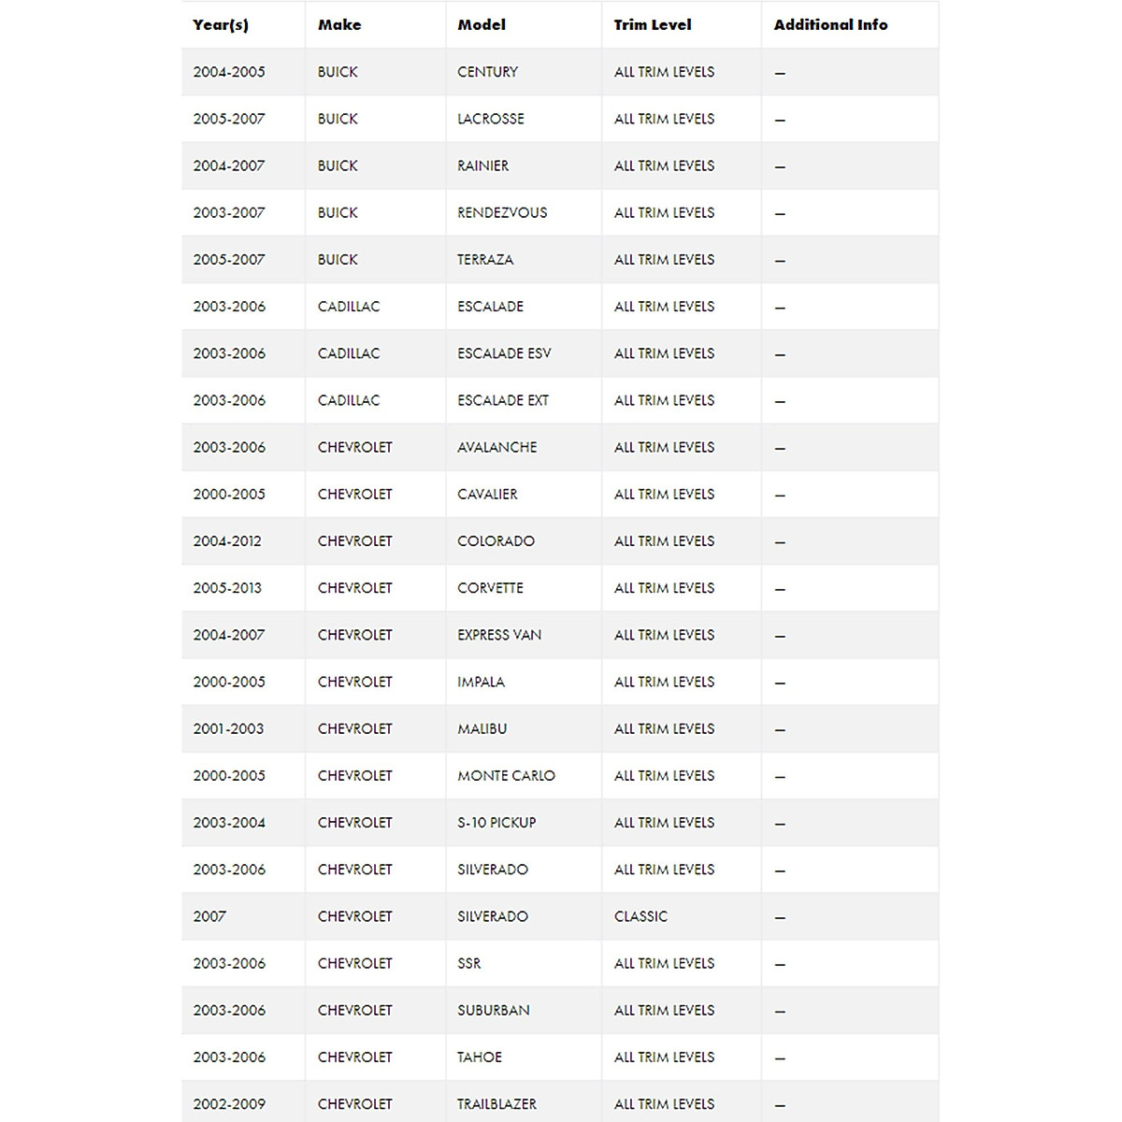Select the Buick Century model cell
Image resolution: width=1122 pixels, height=1122 pixels.
487,72
